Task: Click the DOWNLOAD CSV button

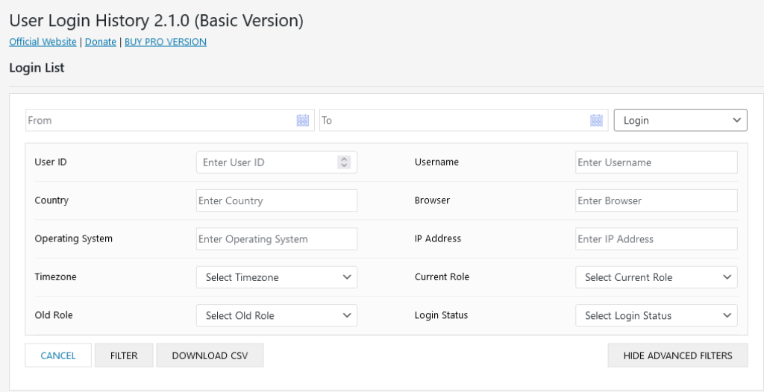Action: coord(210,355)
